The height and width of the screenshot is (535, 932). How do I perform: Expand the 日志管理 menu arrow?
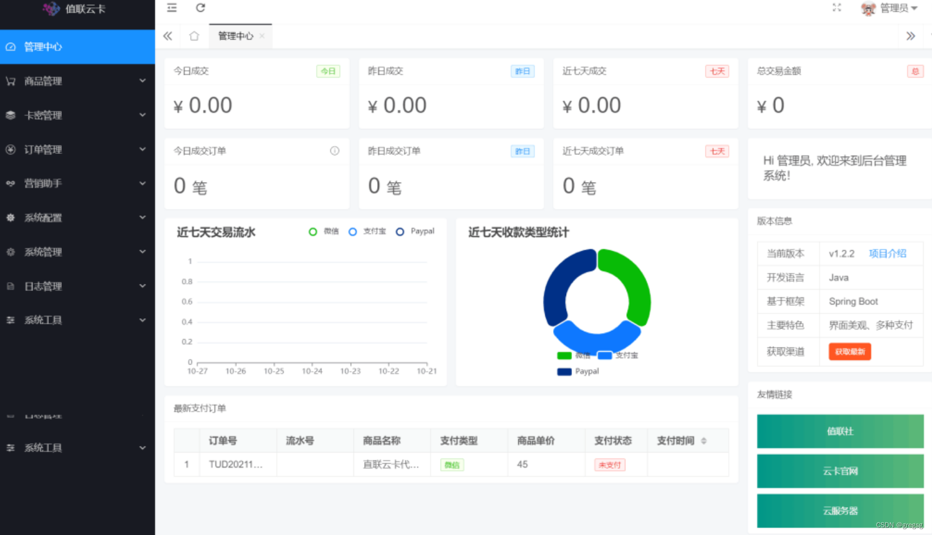pyautogui.click(x=143, y=286)
